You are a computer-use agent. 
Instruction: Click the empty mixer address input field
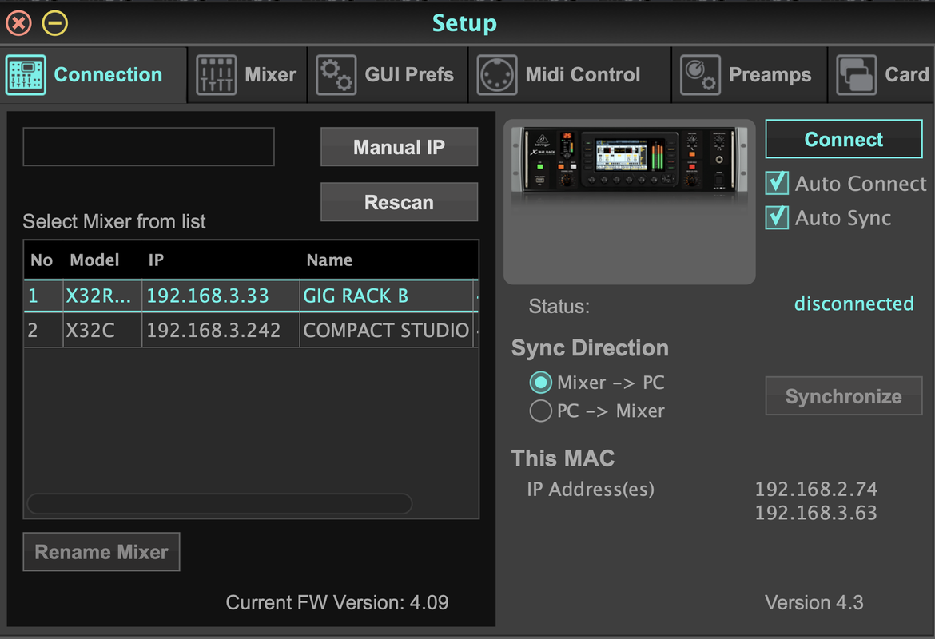[x=149, y=147]
